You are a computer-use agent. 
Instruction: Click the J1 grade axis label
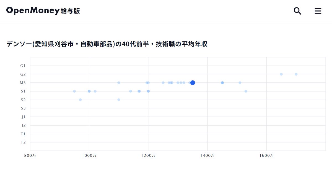point(24,117)
